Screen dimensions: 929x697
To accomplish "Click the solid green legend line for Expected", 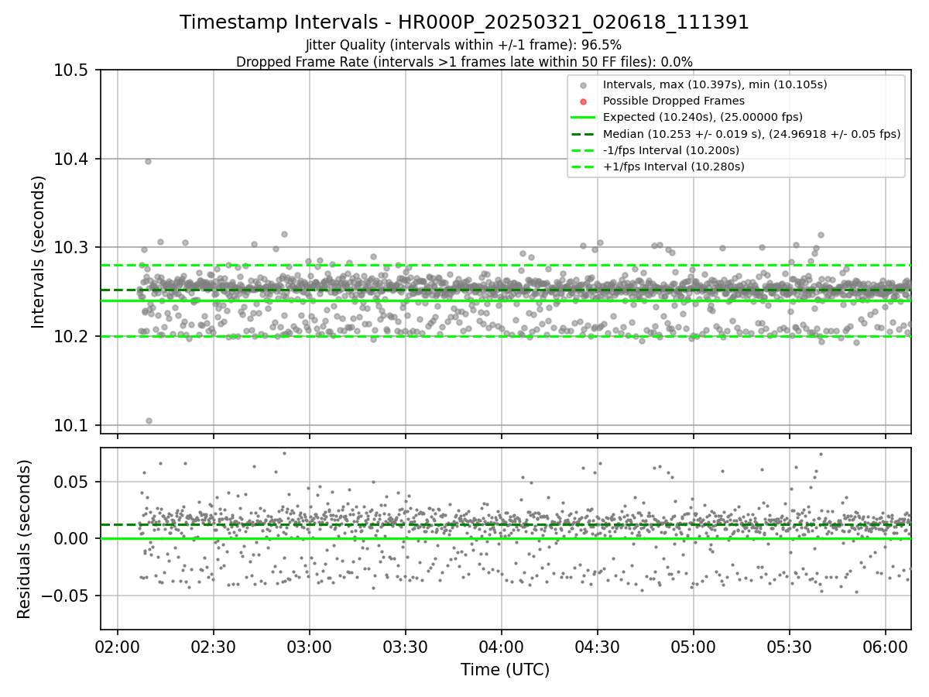I will coord(584,118).
